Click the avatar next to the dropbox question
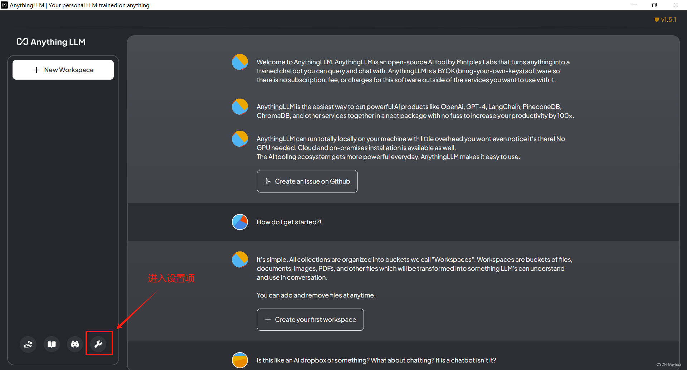Image resolution: width=687 pixels, height=370 pixels. click(240, 360)
